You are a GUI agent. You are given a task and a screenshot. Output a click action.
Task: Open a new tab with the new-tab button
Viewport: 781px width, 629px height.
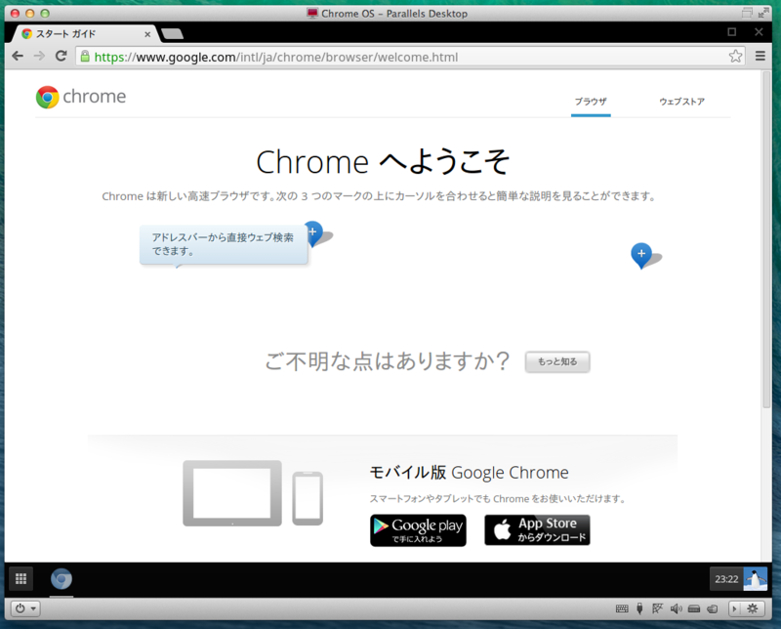tap(173, 34)
